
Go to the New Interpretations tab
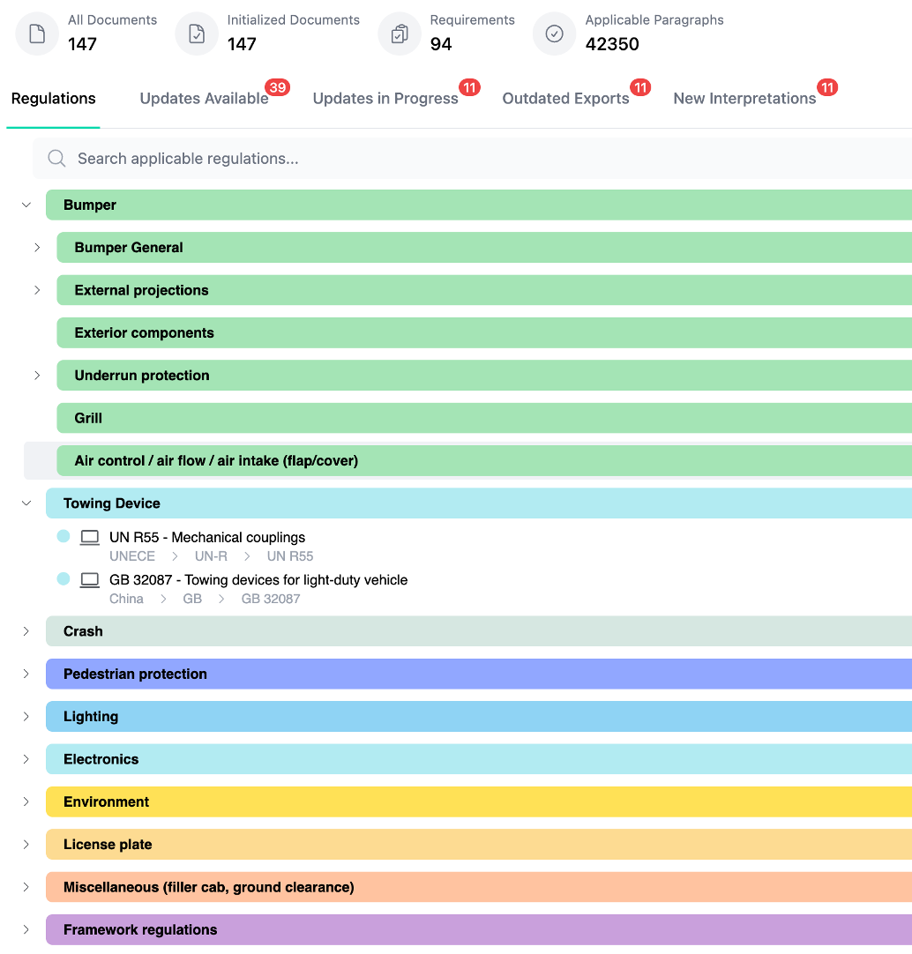[744, 99]
